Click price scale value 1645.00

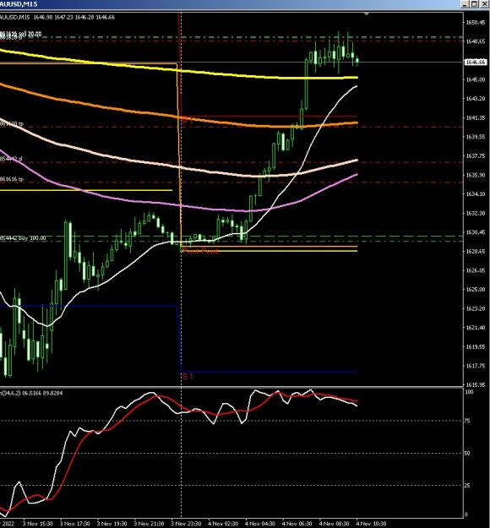[x=476, y=79]
